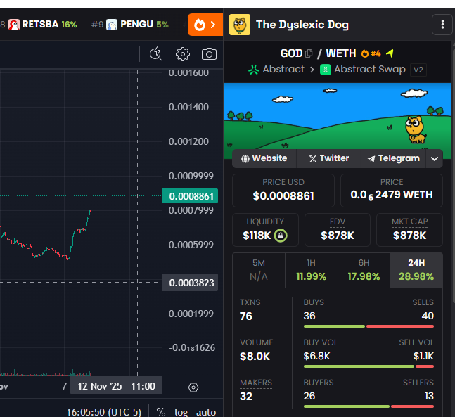Click the side panel scrollbar
The height and width of the screenshot is (417, 455).
(454, 174)
